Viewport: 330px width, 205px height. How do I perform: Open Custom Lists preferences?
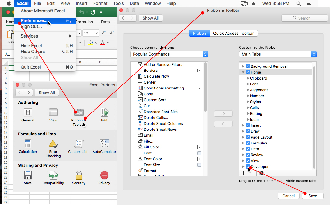79,144
